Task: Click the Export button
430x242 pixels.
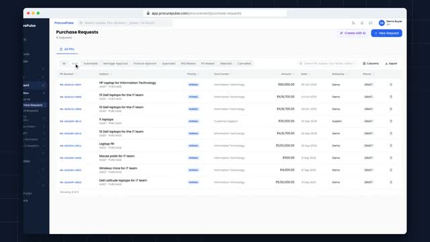Action: click(x=391, y=64)
